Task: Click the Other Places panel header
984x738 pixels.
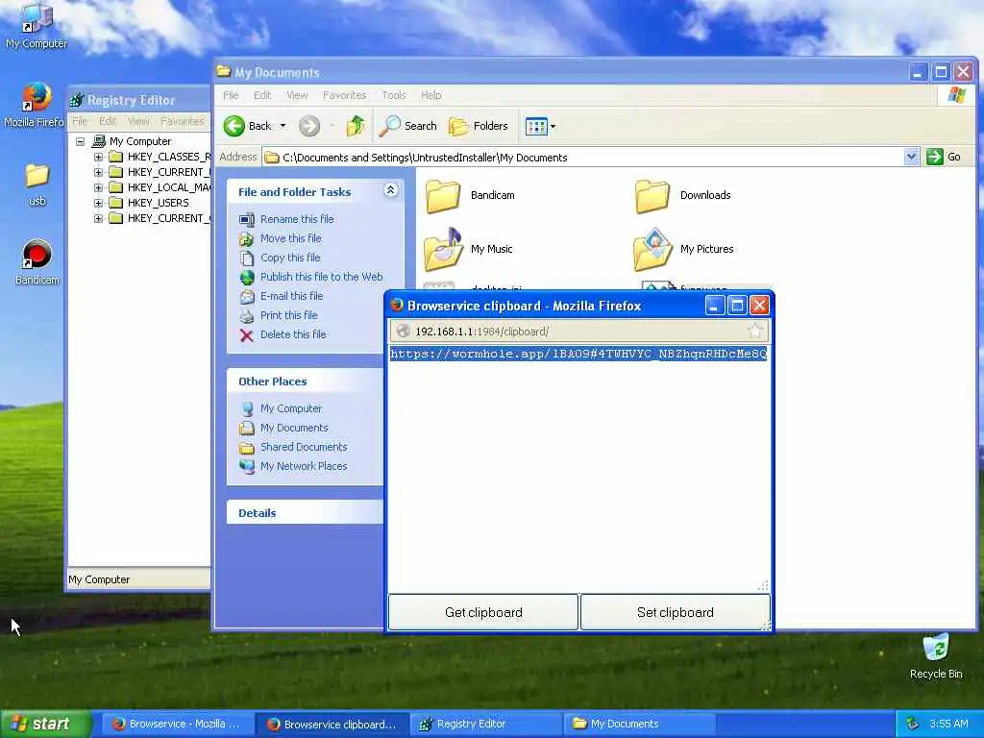Action: coord(306,381)
